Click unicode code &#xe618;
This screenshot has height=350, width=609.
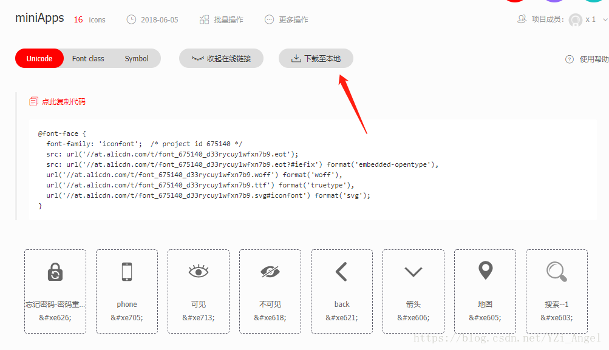270,318
